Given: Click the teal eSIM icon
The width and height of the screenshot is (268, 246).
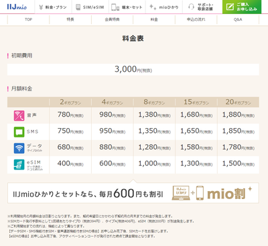Looking at the screenshot, I should [19, 164].
